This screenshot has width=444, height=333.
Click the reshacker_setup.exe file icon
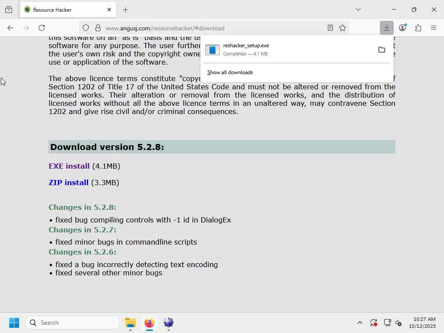(212, 50)
